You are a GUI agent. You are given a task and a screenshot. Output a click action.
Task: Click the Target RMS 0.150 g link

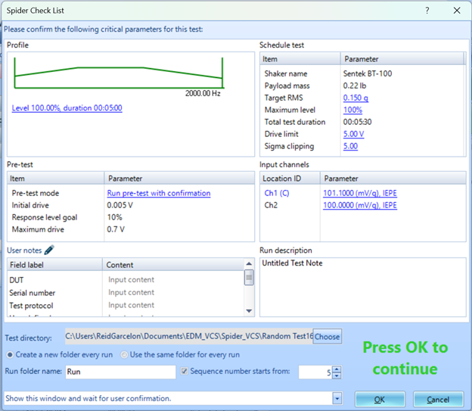pyautogui.click(x=356, y=98)
